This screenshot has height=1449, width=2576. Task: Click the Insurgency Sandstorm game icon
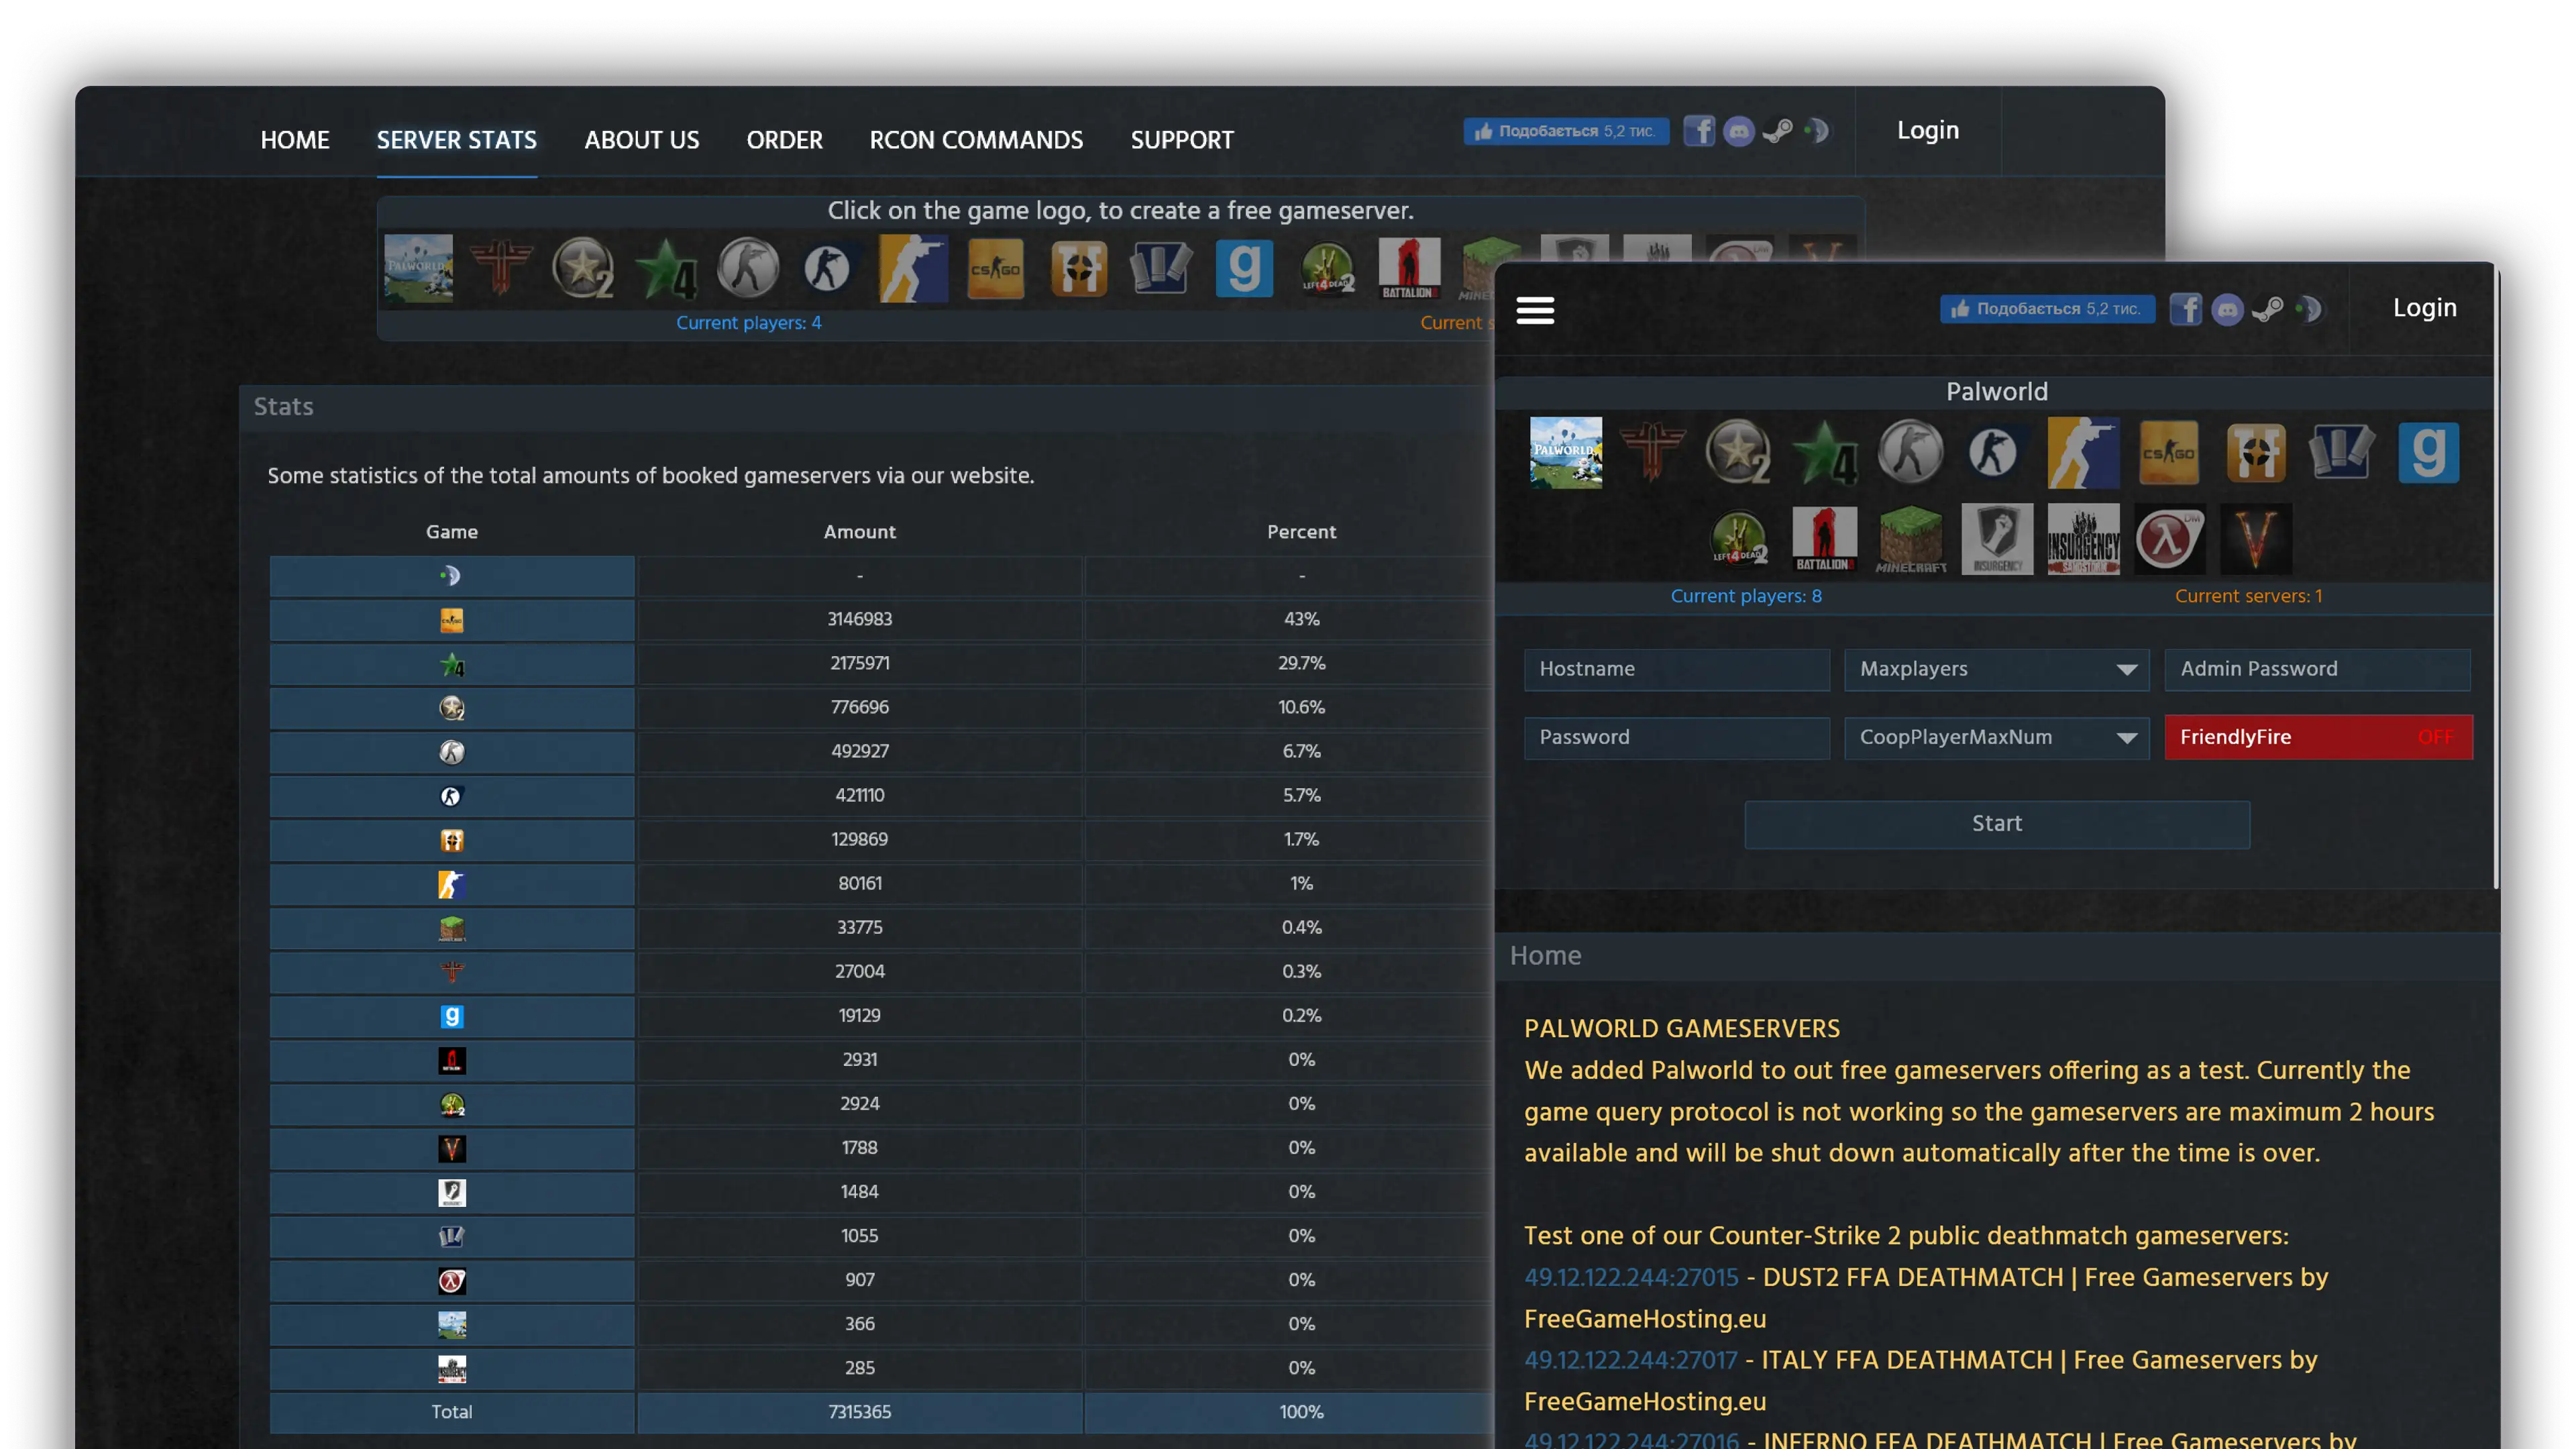[2083, 540]
